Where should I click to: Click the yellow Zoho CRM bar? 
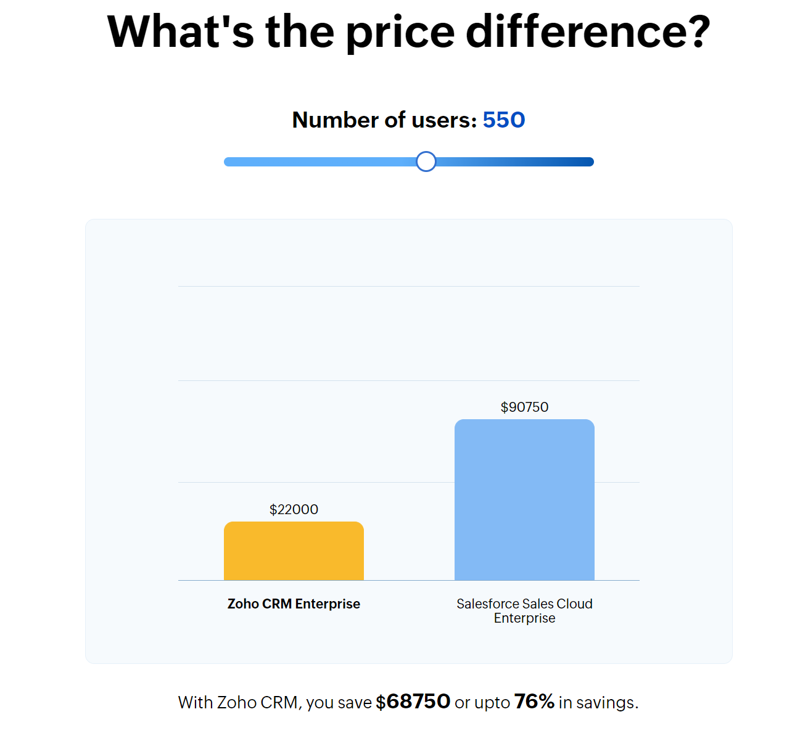294,551
